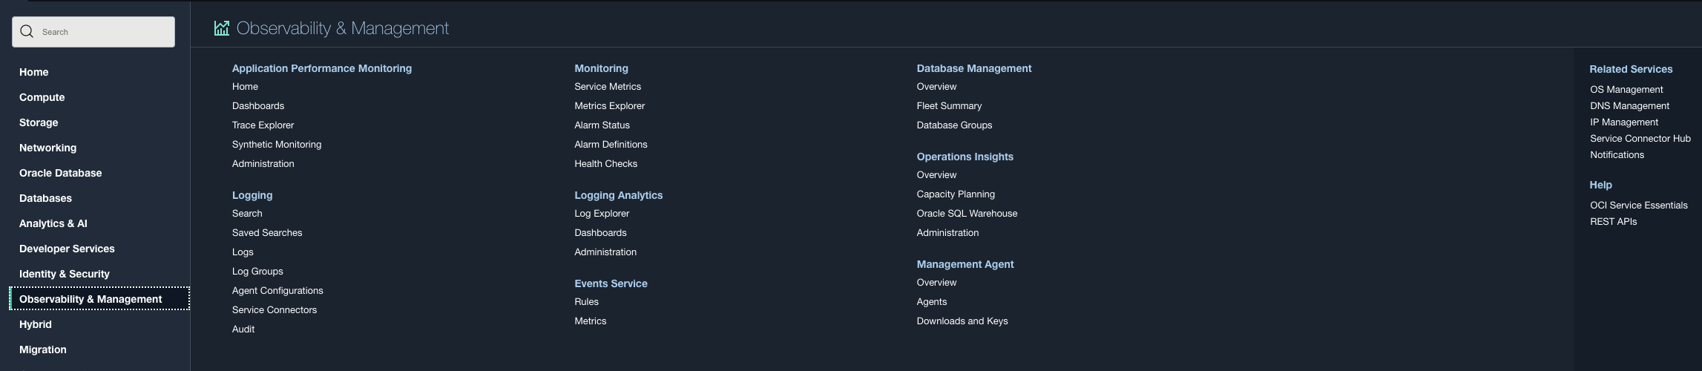Open Audit under Logging section
The width and height of the screenshot is (1702, 371).
pos(243,329)
